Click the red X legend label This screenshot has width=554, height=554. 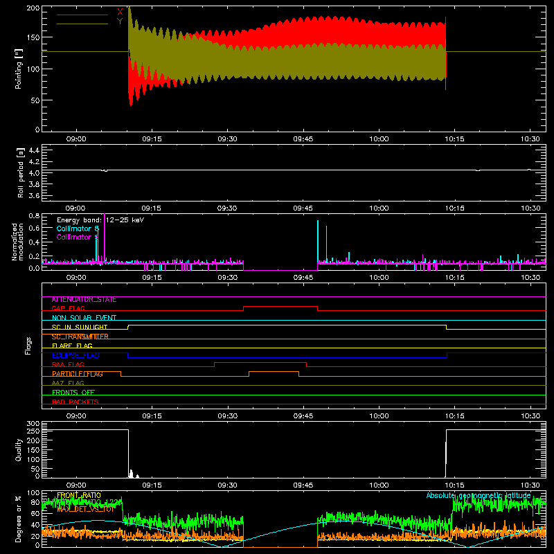(120, 12)
